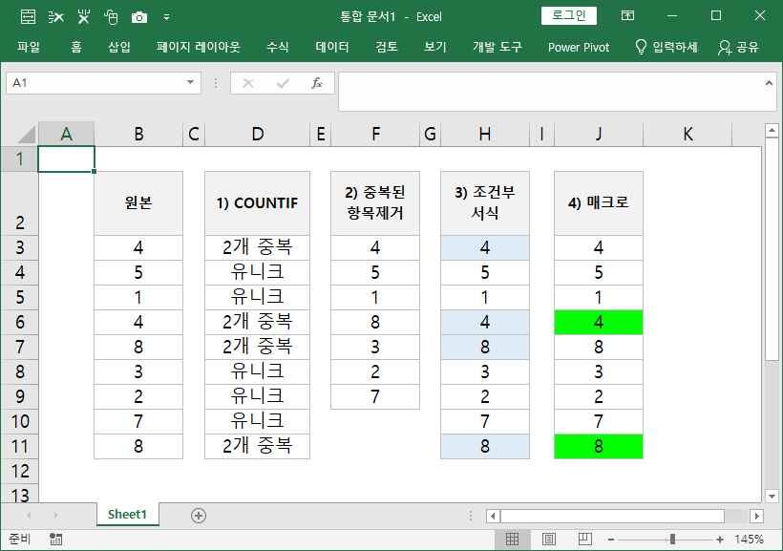This screenshot has height=551, width=783.
Task: Click the Select All corner triangle
Action: (27, 134)
